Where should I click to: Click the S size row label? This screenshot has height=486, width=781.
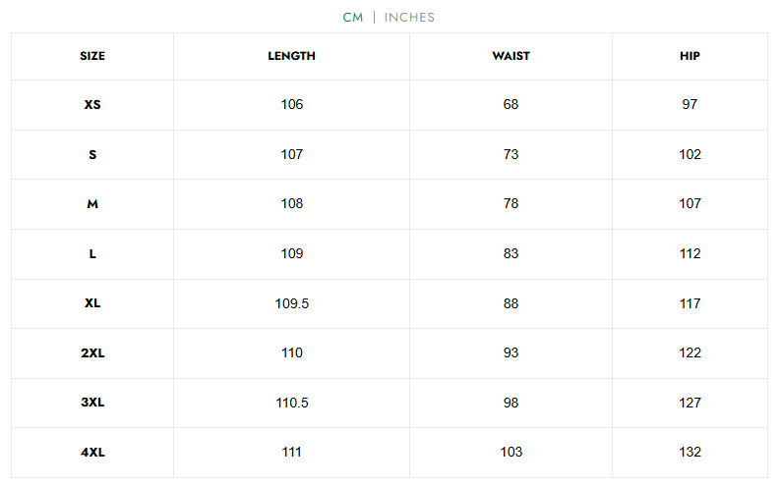tap(92, 155)
